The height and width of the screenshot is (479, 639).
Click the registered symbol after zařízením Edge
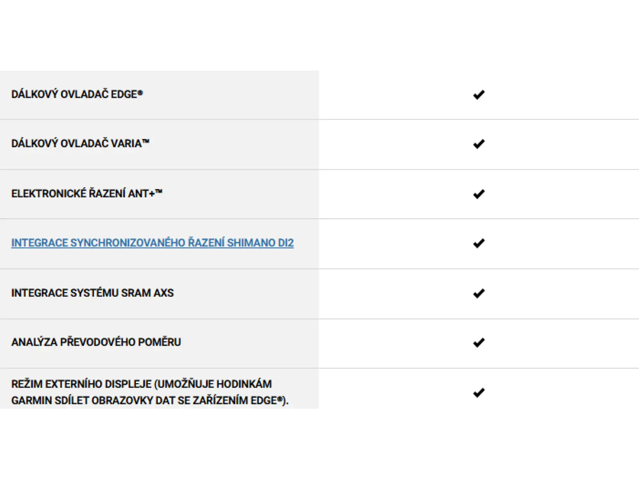click(x=280, y=399)
